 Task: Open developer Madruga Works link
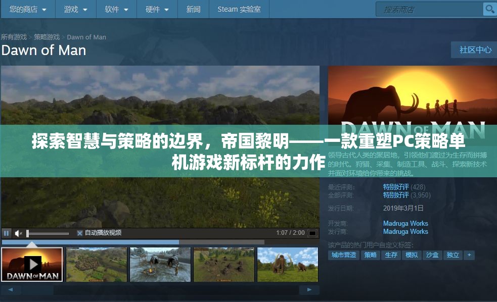coord(405,224)
